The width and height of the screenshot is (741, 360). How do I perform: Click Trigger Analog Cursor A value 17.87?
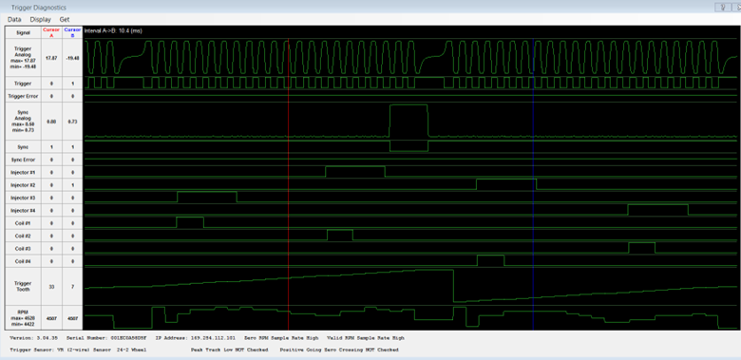click(x=51, y=58)
